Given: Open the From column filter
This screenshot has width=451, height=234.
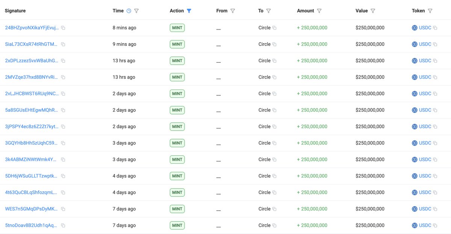Looking at the screenshot, I should 233,11.
